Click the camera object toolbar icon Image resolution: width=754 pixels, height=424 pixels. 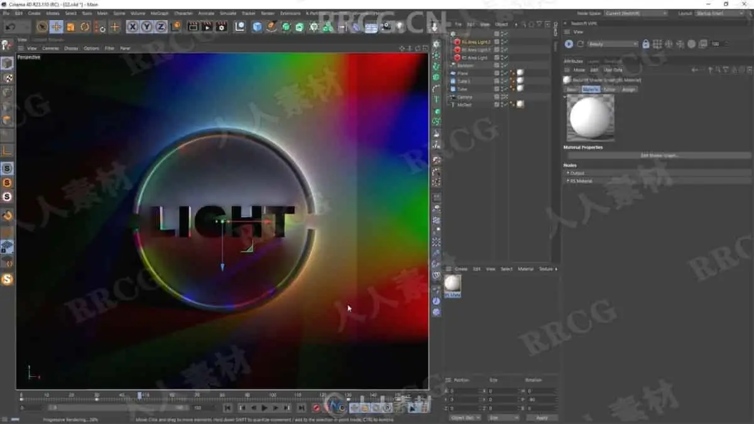pyautogui.click(x=385, y=27)
